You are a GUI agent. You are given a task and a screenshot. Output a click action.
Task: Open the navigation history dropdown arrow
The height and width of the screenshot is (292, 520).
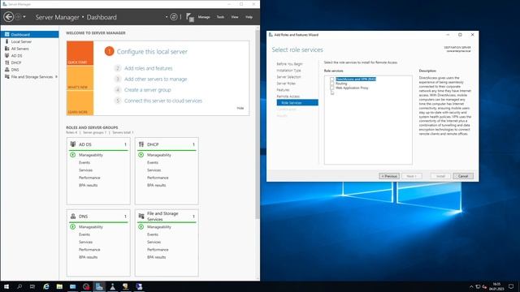tap(24, 16)
